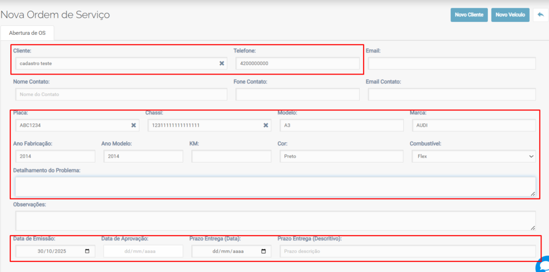Open calendar picker for Data de Emissão

coord(87,251)
